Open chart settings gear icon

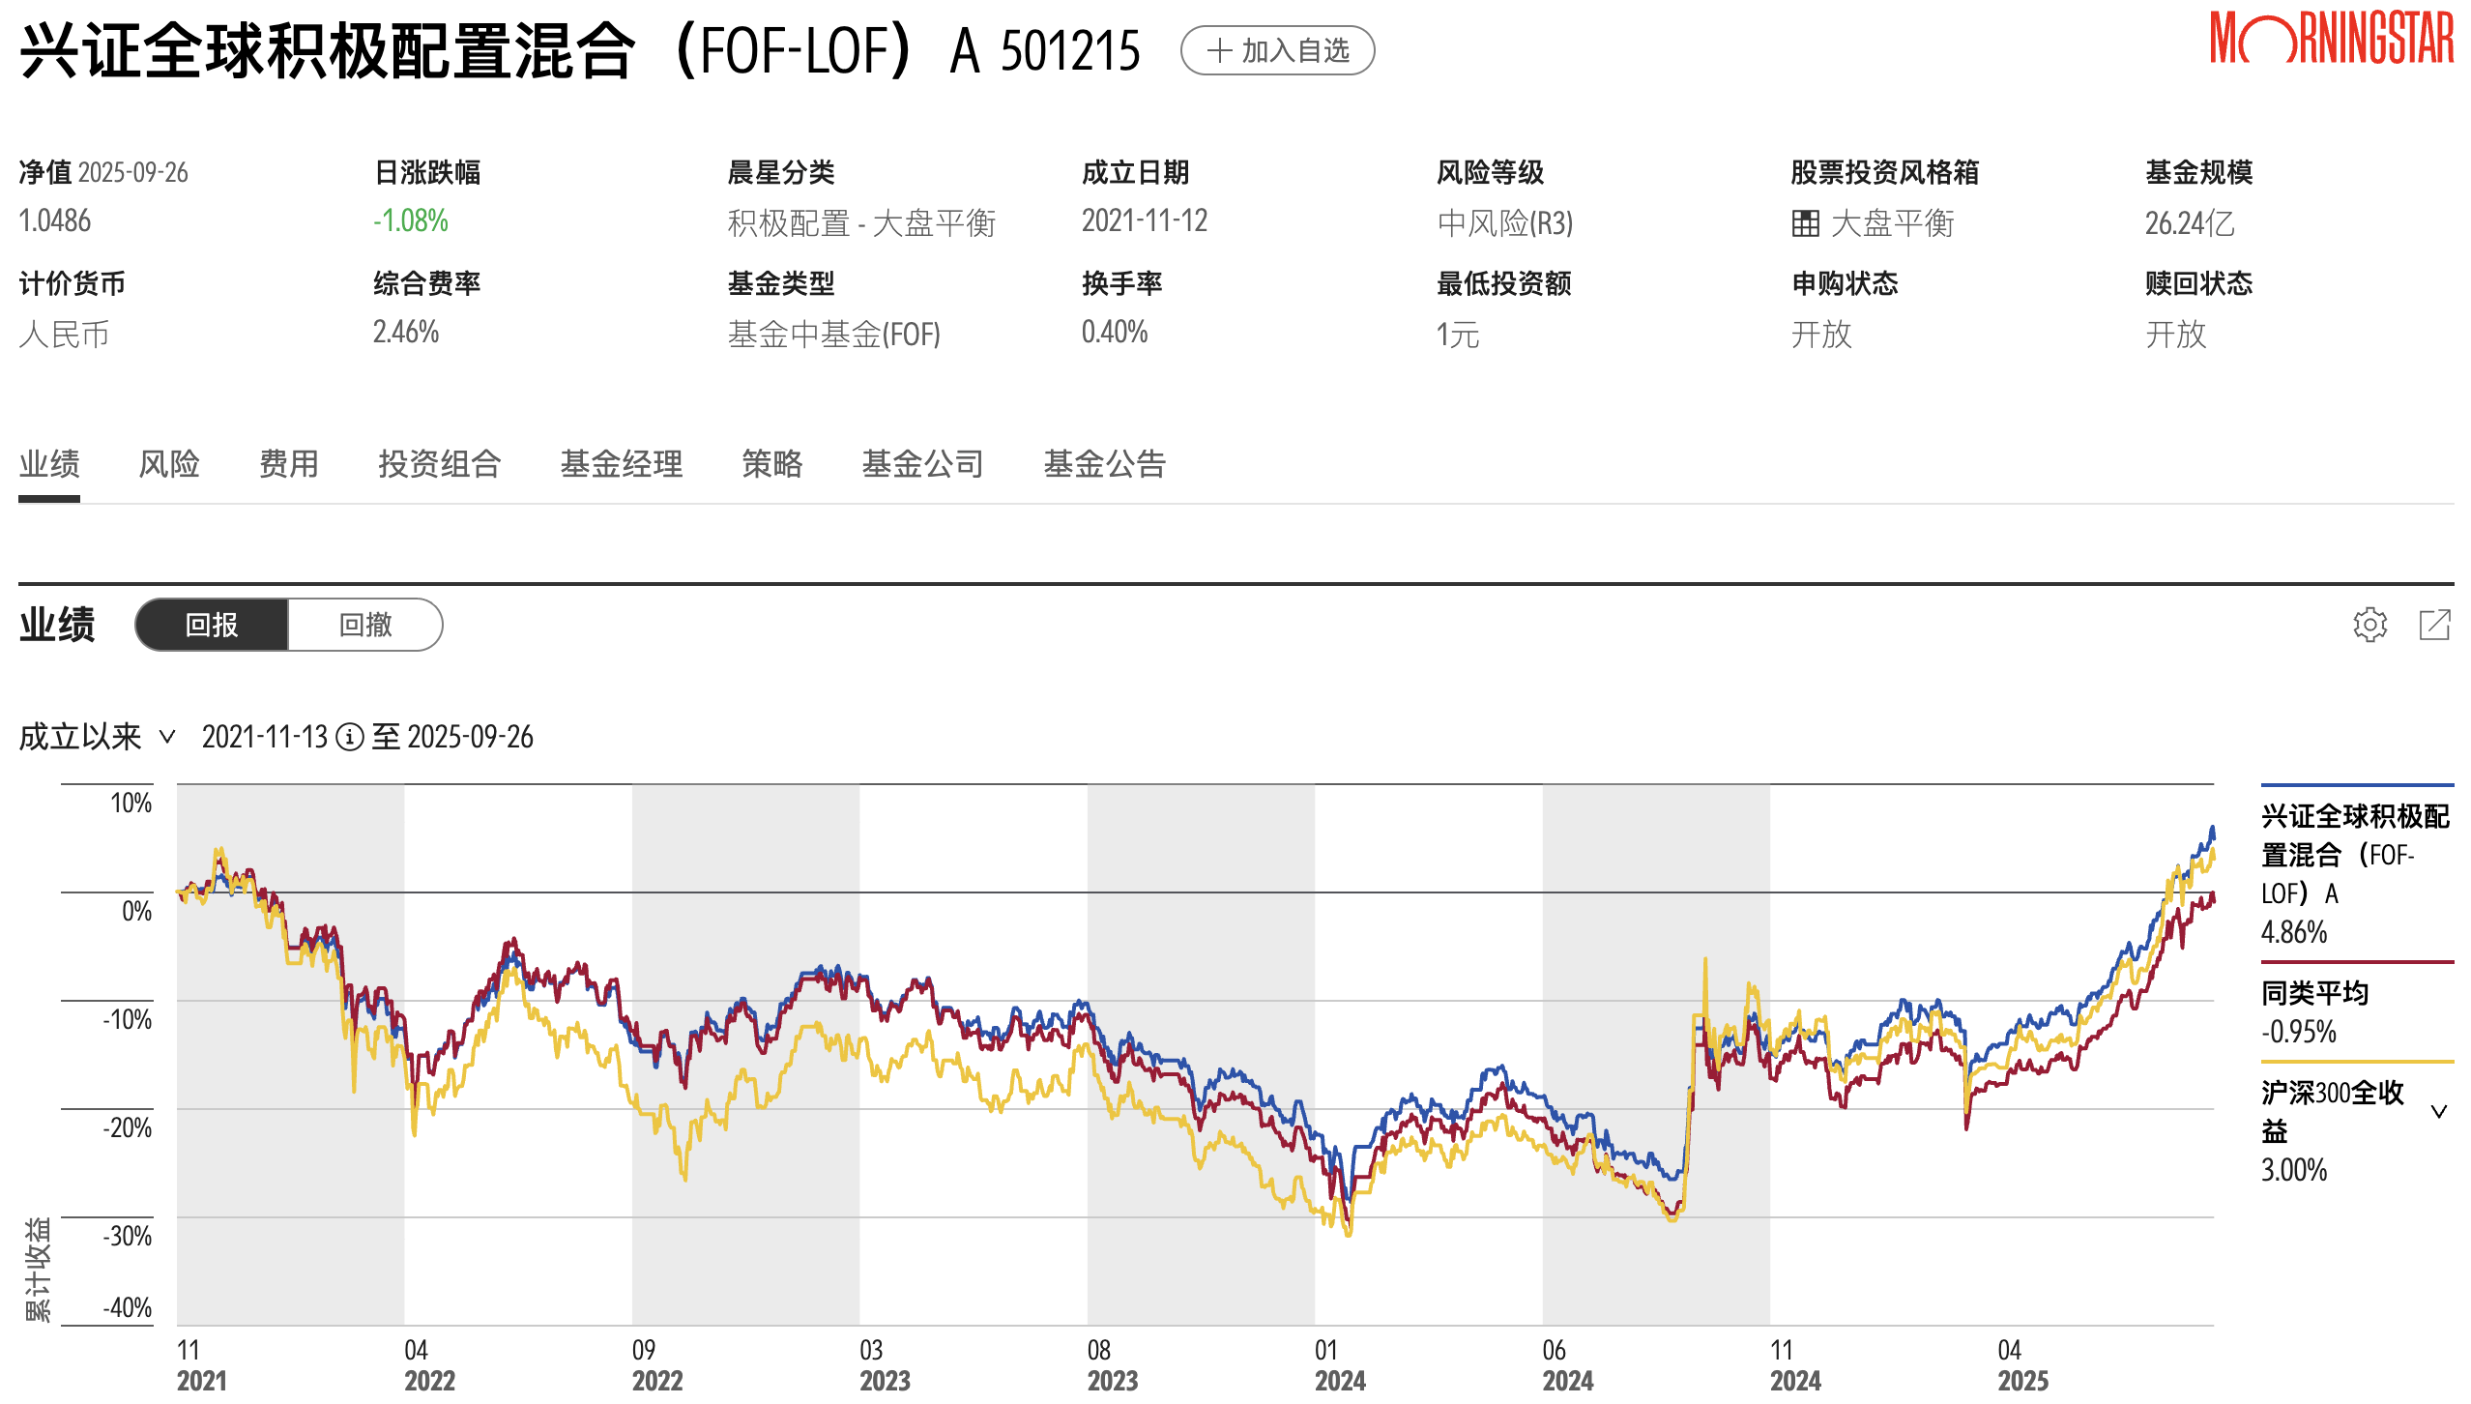click(x=2369, y=625)
